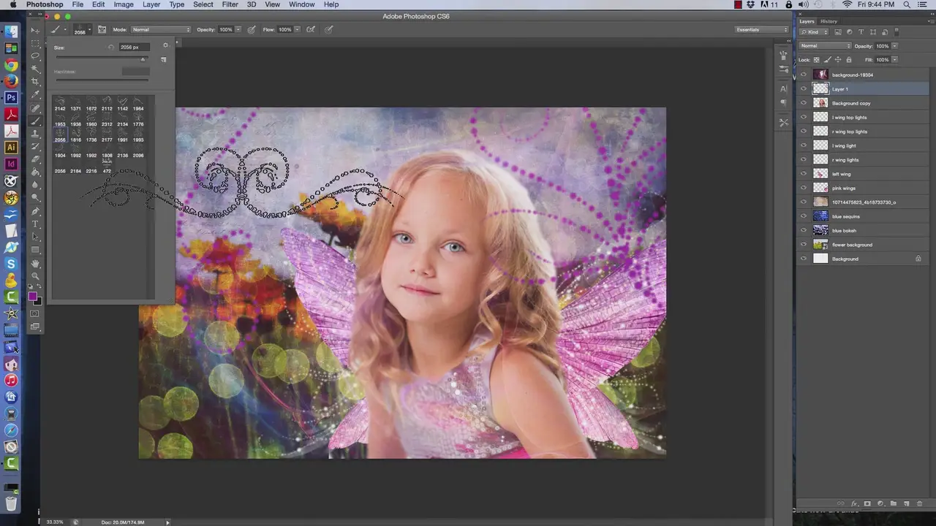This screenshot has width=936, height=526.
Task: Select the Clone Stamp tool
Action: point(35,134)
